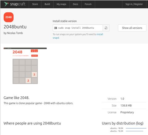This screenshot has height=135, width=148.
Task: Show all versions of 2048buntu
Action: coord(132,28)
